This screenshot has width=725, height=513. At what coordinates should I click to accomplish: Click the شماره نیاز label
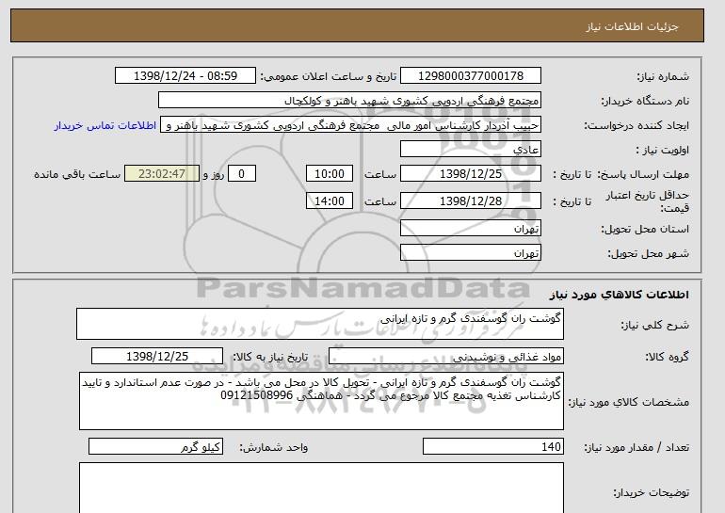663,77
